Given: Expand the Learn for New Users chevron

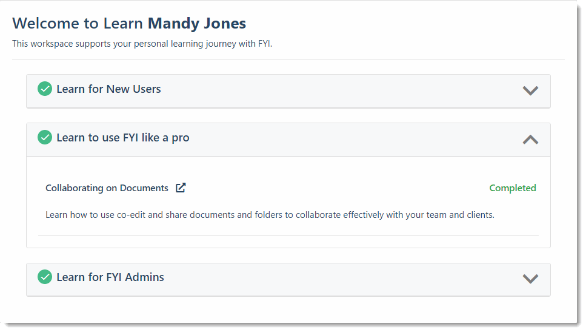Looking at the screenshot, I should tap(530, 90).
